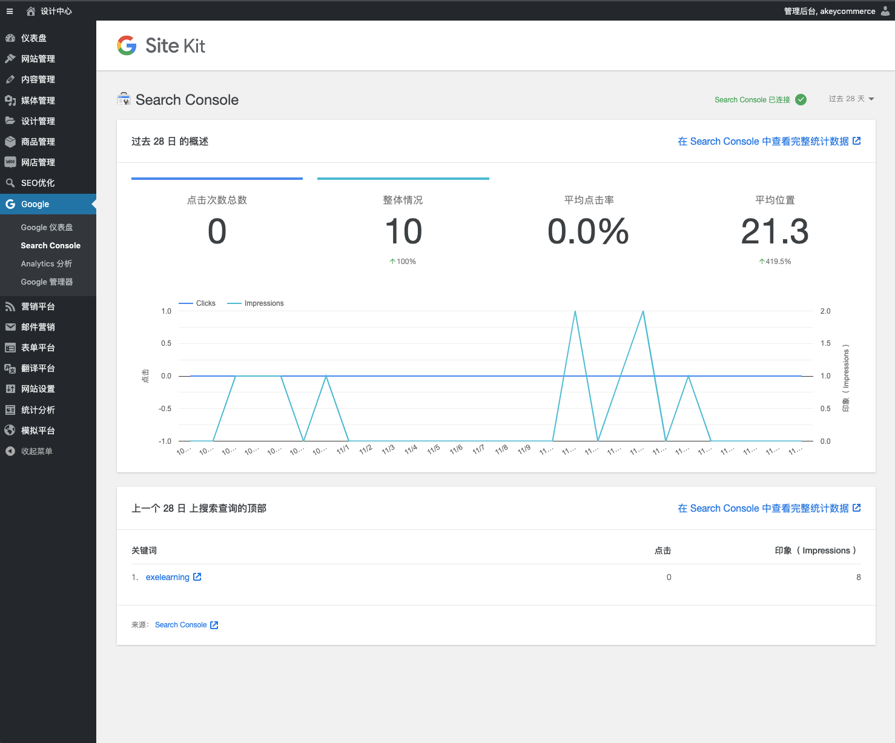Click the 11/5 date label on chart
This screenshot has height=743, width=895.
click(434, 449)
